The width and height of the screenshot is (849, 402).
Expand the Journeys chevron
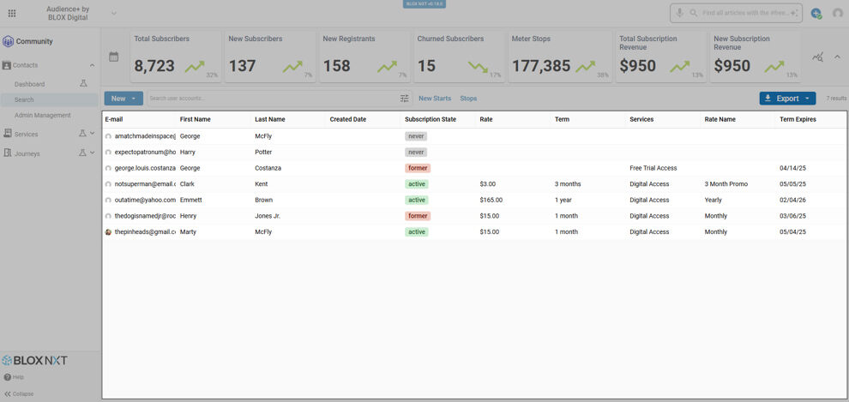point(92,153)
